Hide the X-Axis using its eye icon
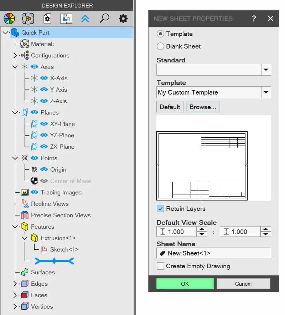Viewport: 285px width, 315px height. [x=44, y=78]
